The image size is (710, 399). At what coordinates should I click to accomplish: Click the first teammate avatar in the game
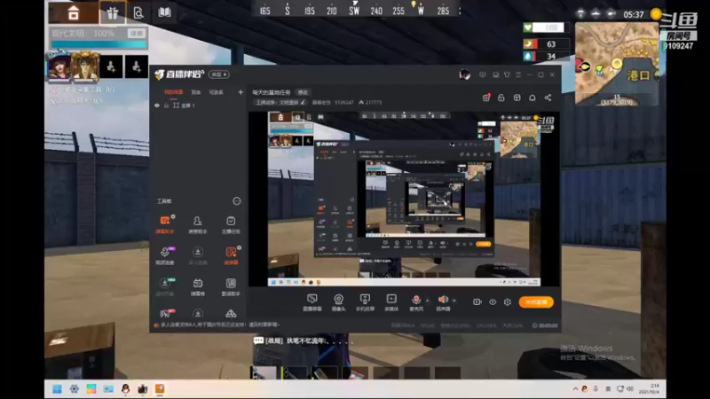click(59, 67)
